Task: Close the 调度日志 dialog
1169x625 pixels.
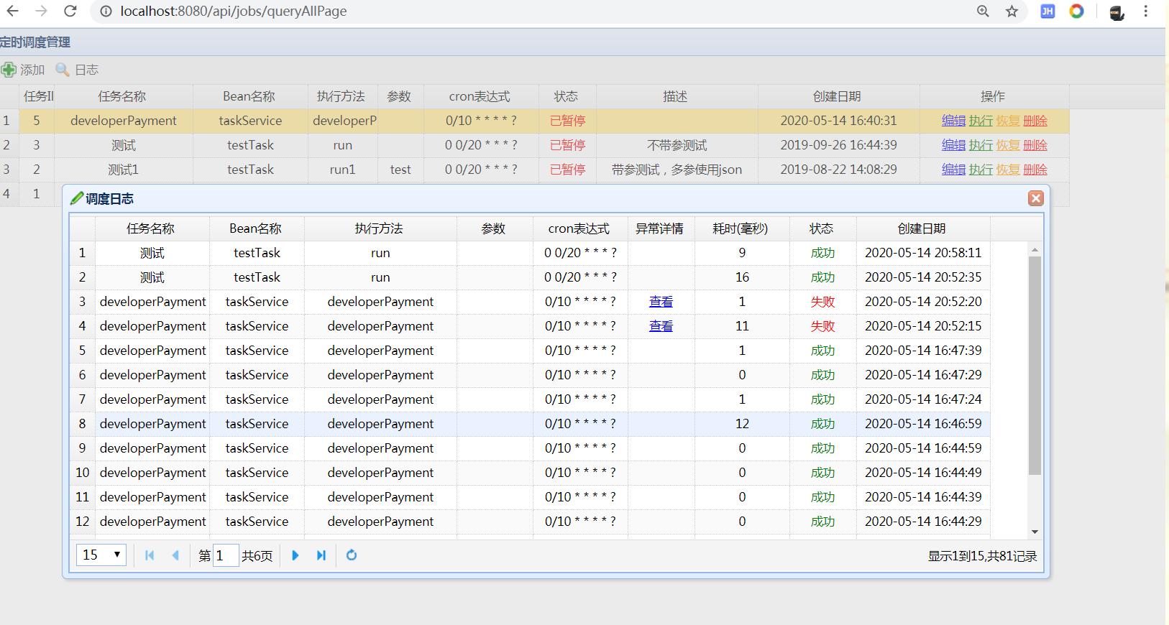Action: pos(1035,198)
